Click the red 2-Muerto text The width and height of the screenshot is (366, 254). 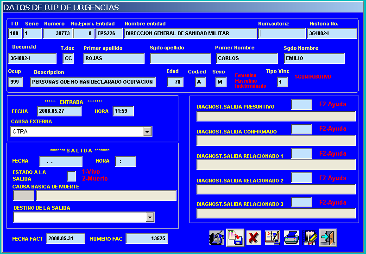click(95, 179)
